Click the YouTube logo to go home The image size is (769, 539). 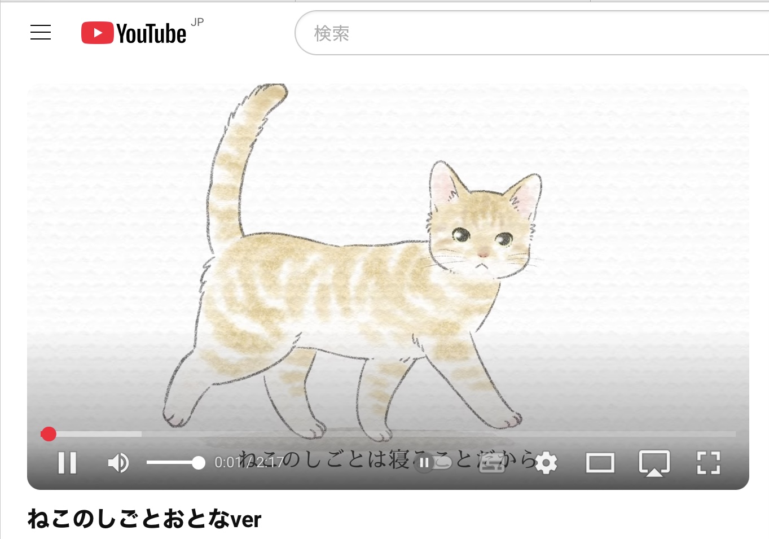pos(134,33)
